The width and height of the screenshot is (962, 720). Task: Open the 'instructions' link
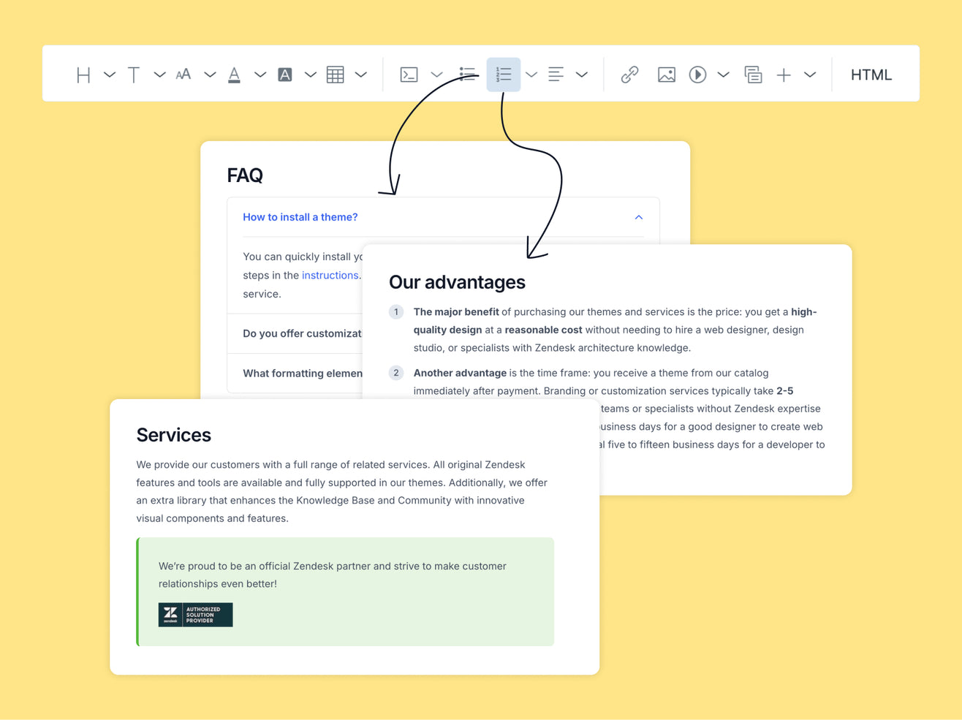(x=330, y=275)
